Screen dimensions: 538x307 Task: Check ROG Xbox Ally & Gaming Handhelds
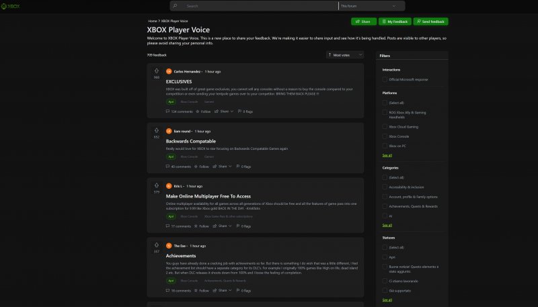point(385,112)
